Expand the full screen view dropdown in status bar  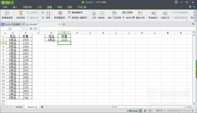(153, 111)
